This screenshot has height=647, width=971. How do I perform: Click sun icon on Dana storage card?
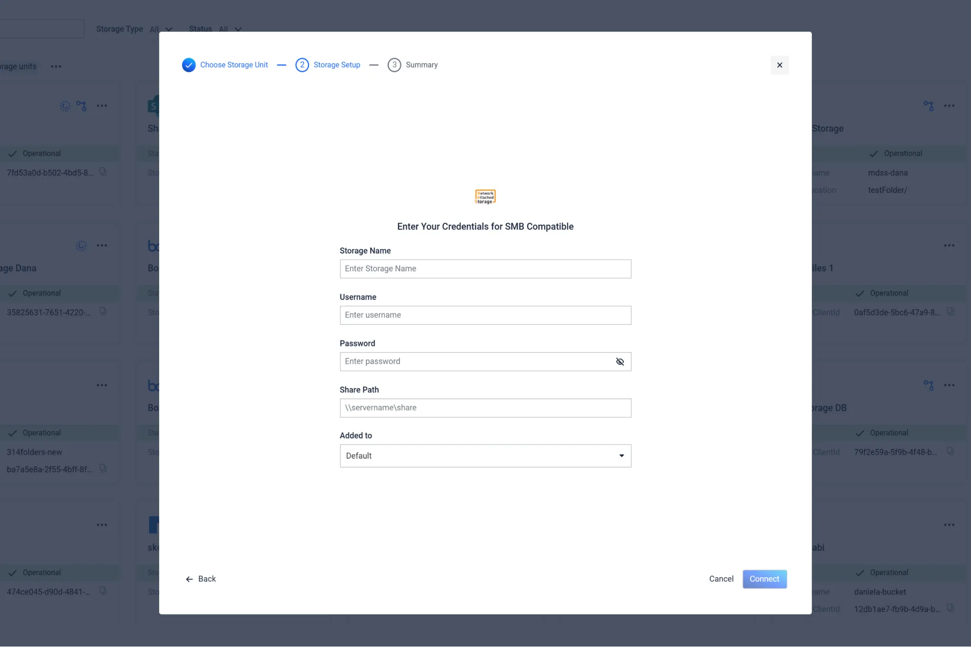[81, 246]
